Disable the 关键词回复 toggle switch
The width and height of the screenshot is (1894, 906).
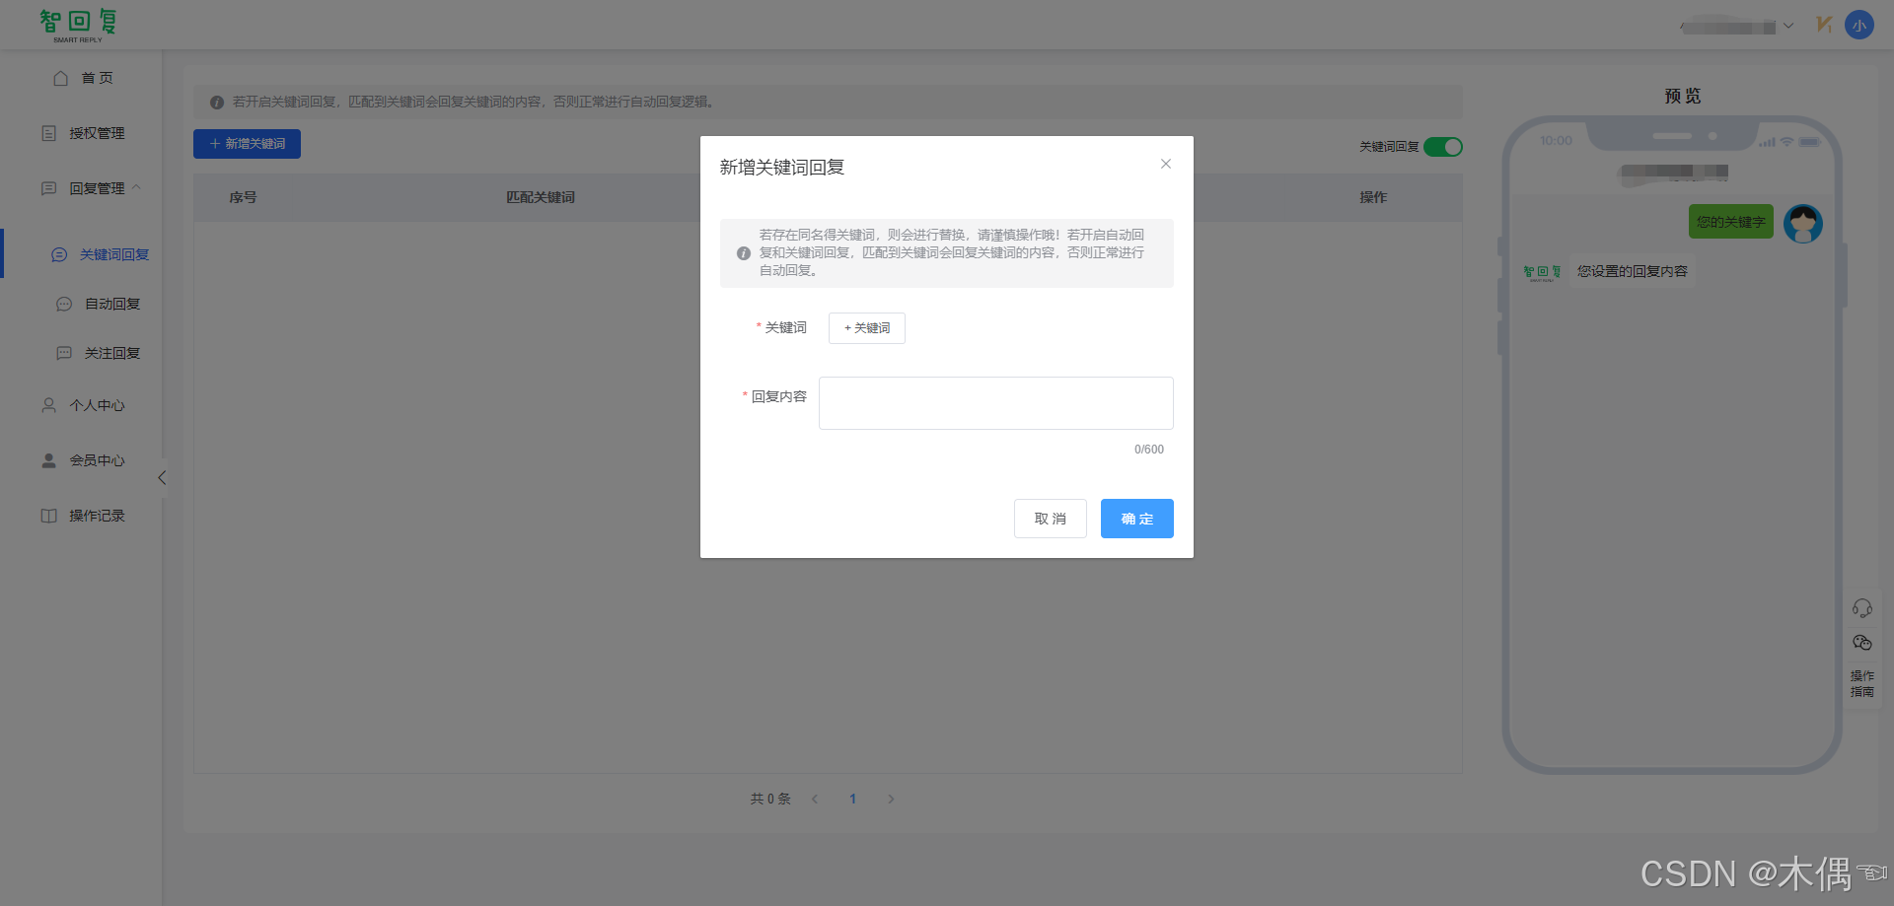(1443, 146)
